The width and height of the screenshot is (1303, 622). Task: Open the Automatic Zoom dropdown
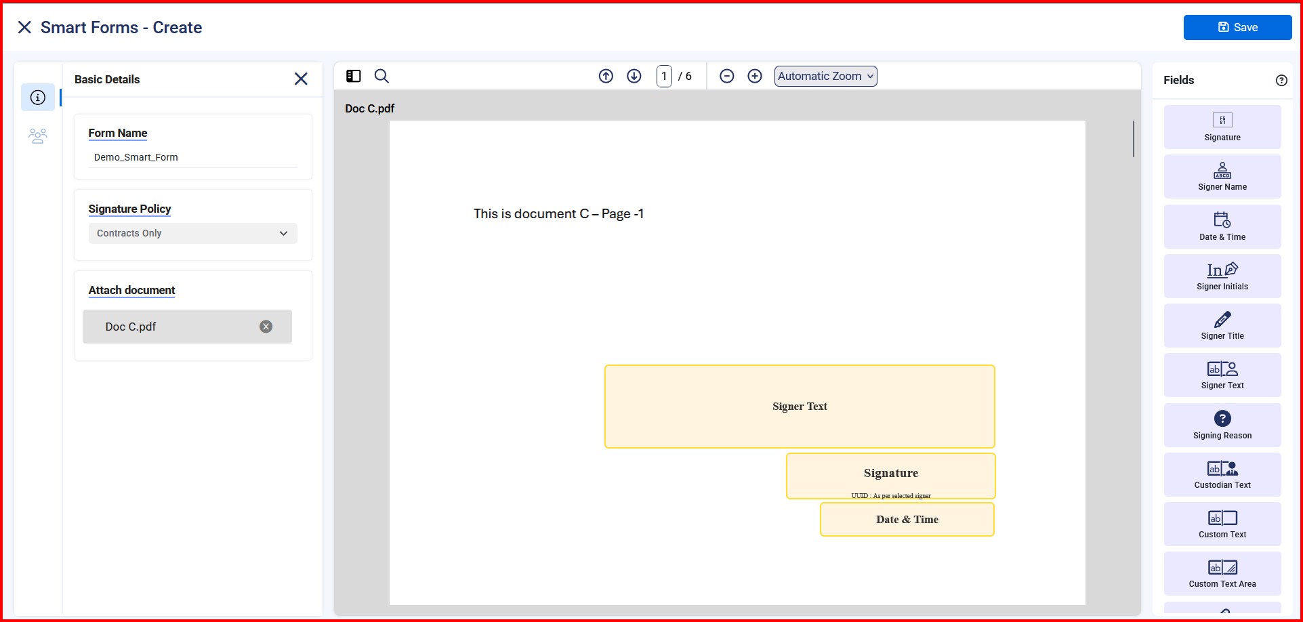tap(825, 76)
